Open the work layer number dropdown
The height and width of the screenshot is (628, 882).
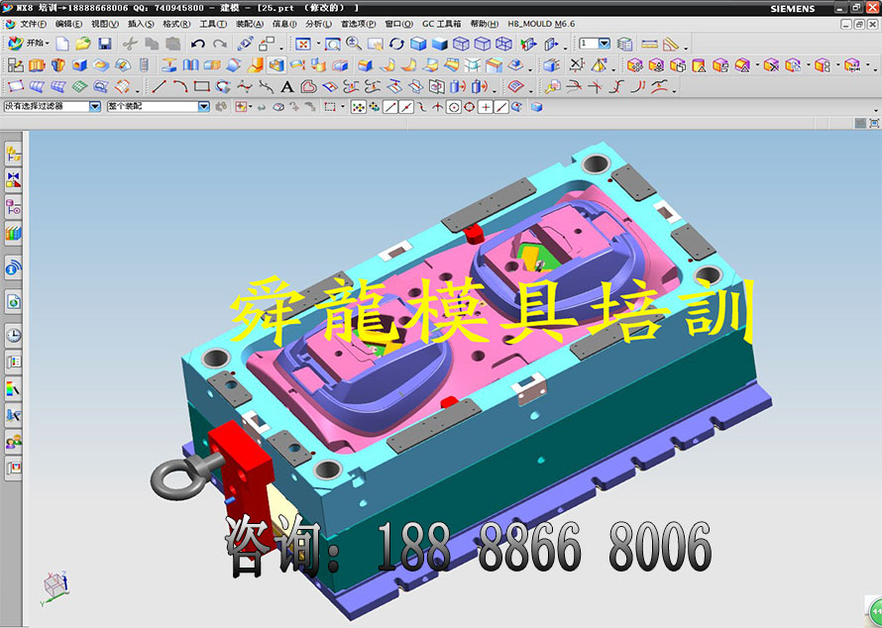coord(604,44)
